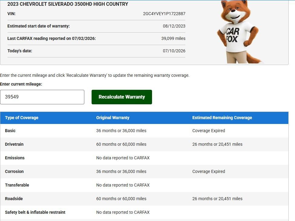295x221 pixels.
Task: Select the VIN value 2GC4YVEY1P1722887
Action: (x=164, y=14)
